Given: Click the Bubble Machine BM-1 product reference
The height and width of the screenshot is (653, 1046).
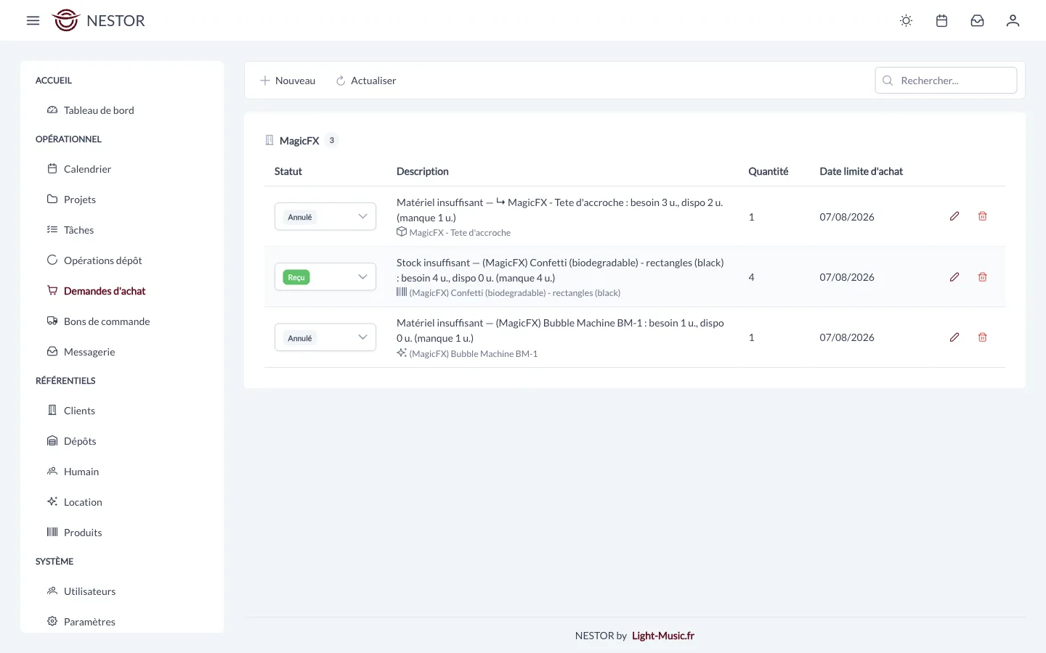Looking at the screenshot, I should point(473,353).
